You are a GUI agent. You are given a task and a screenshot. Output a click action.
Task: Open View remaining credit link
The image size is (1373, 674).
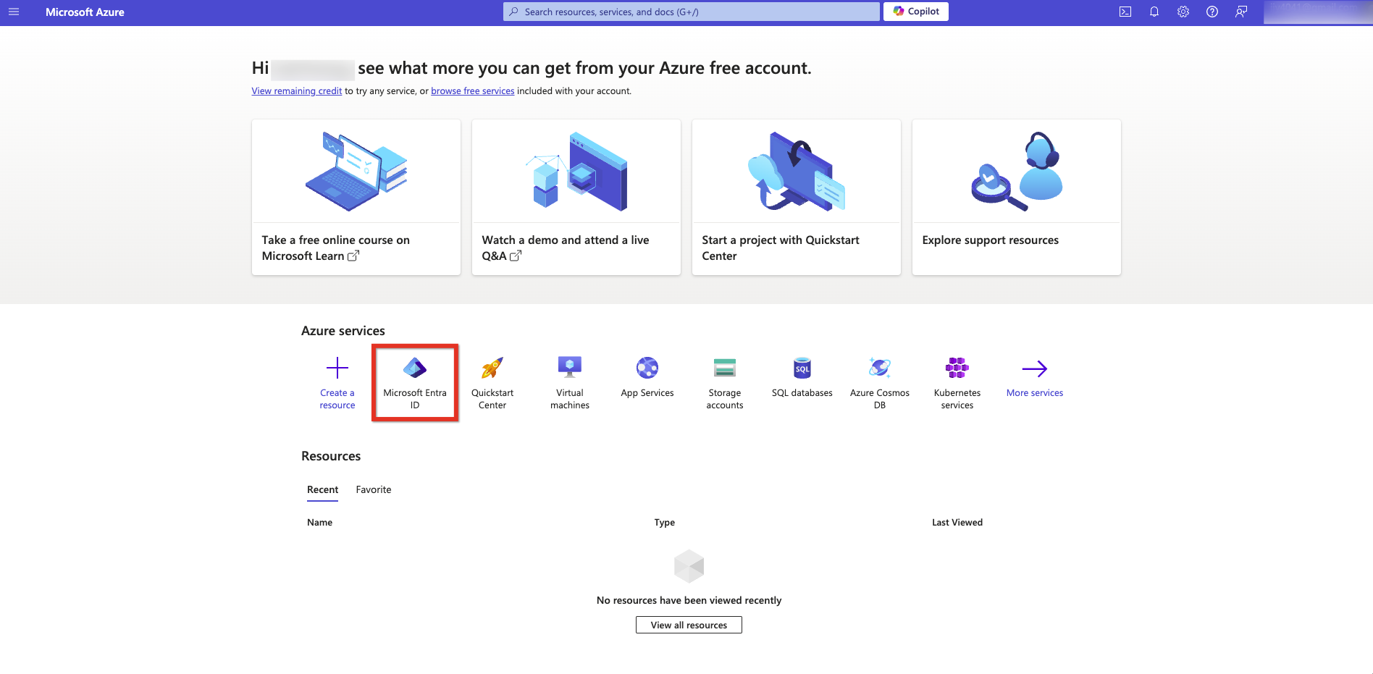pos(297,91)
